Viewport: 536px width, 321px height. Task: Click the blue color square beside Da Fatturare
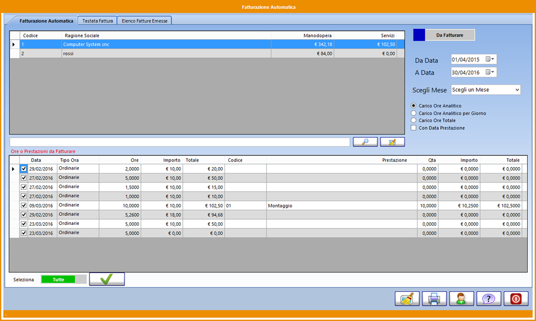[419, 35]
